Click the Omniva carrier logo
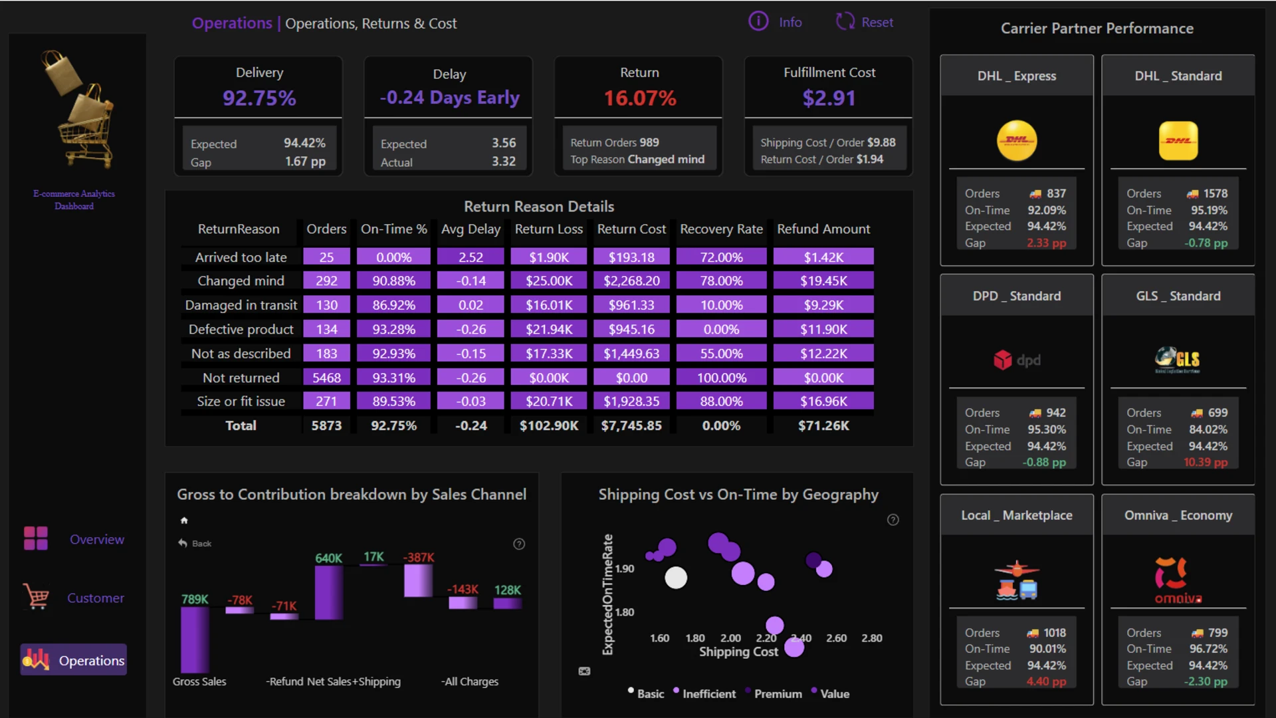The image size is (1276, 718). (x=1178, y=580)
